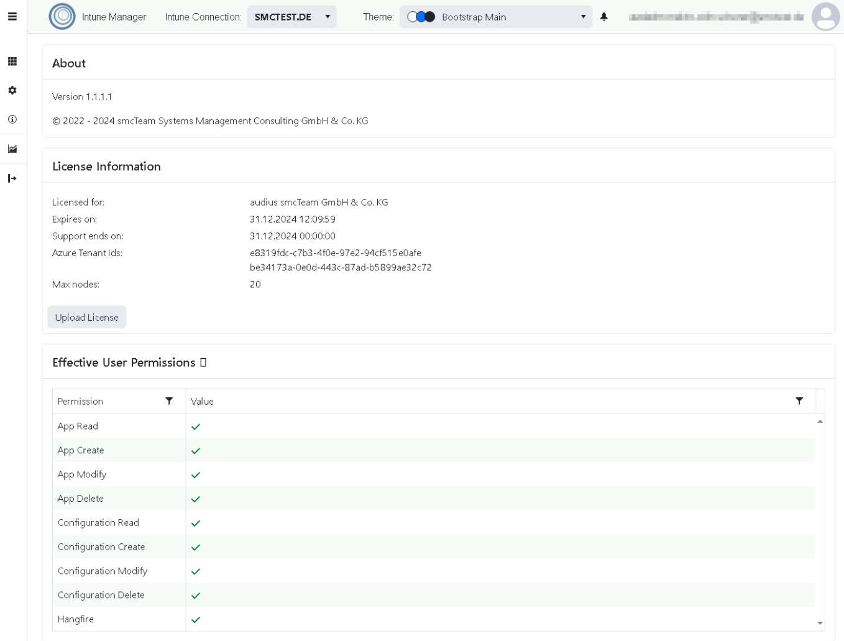Open settings gear in sidebar
The height and width of the screenshot is (641, 844).
click(12, 91)
